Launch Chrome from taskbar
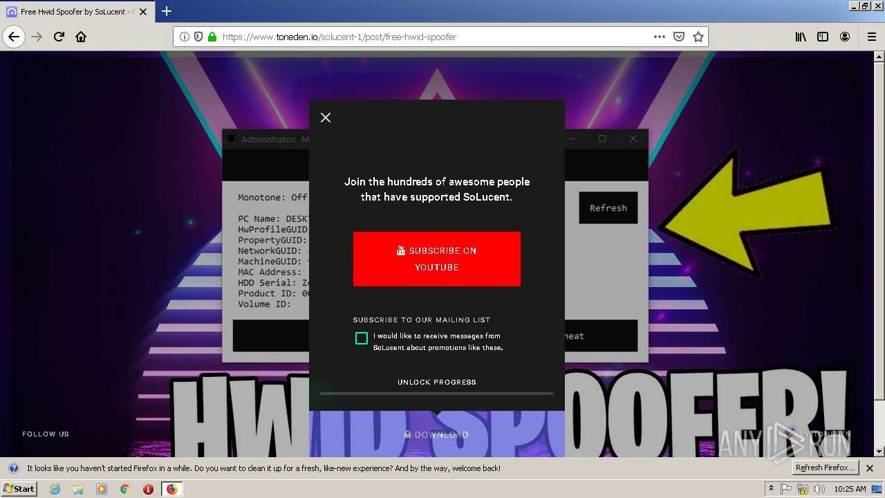The image size is (885, 498). click(x=125, y=489)
